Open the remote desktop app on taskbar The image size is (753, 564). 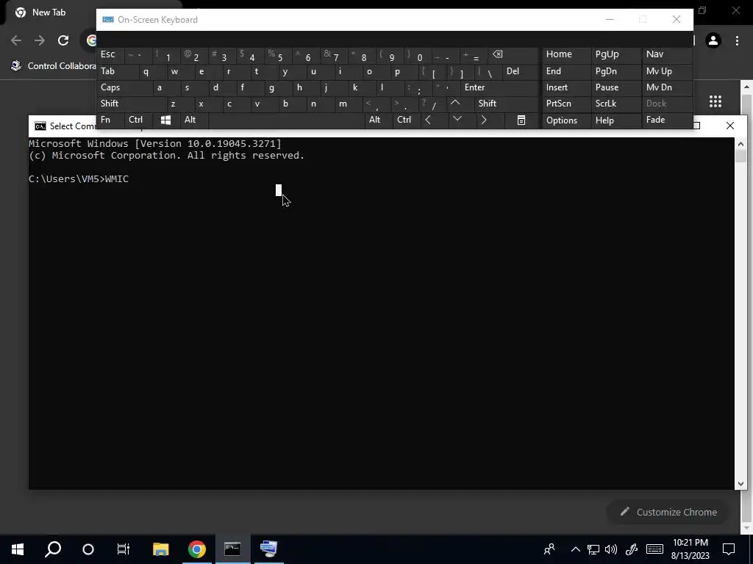(268, 549)
